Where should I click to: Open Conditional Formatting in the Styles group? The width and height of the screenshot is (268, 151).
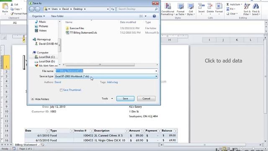point(167,9)
